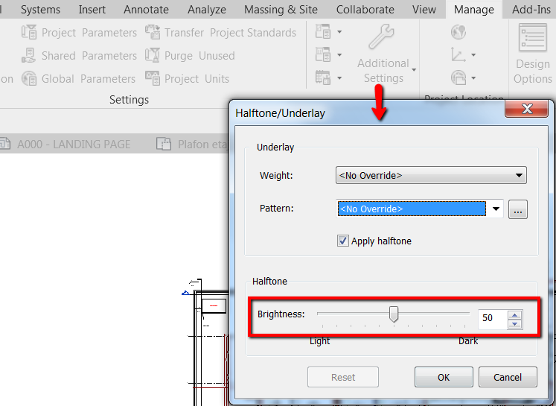Expand the Position dropdown arrow
The image size is (556, 406).
tap(473, 77)
